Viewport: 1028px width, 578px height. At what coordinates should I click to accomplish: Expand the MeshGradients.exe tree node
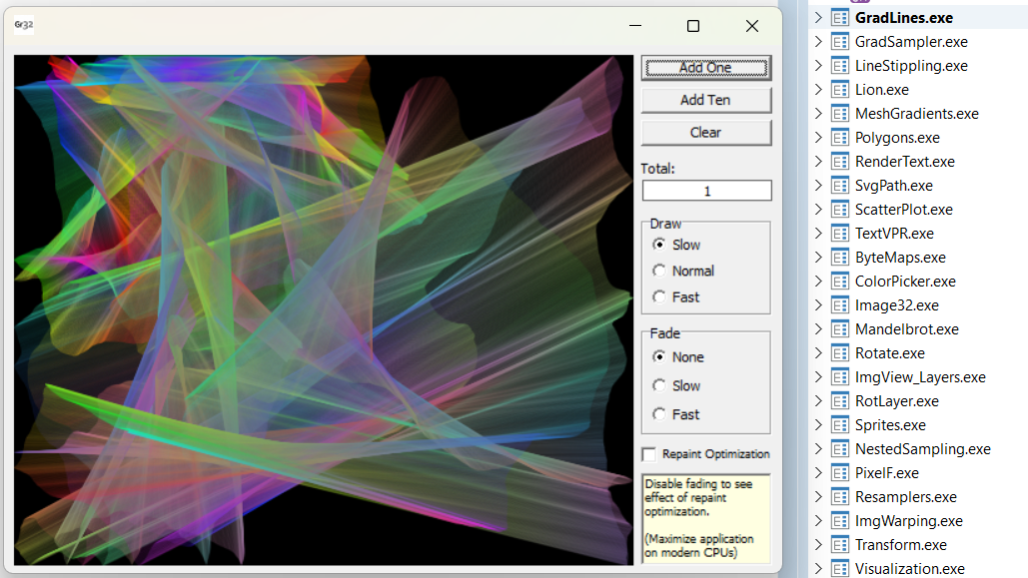tap(818, 114)
